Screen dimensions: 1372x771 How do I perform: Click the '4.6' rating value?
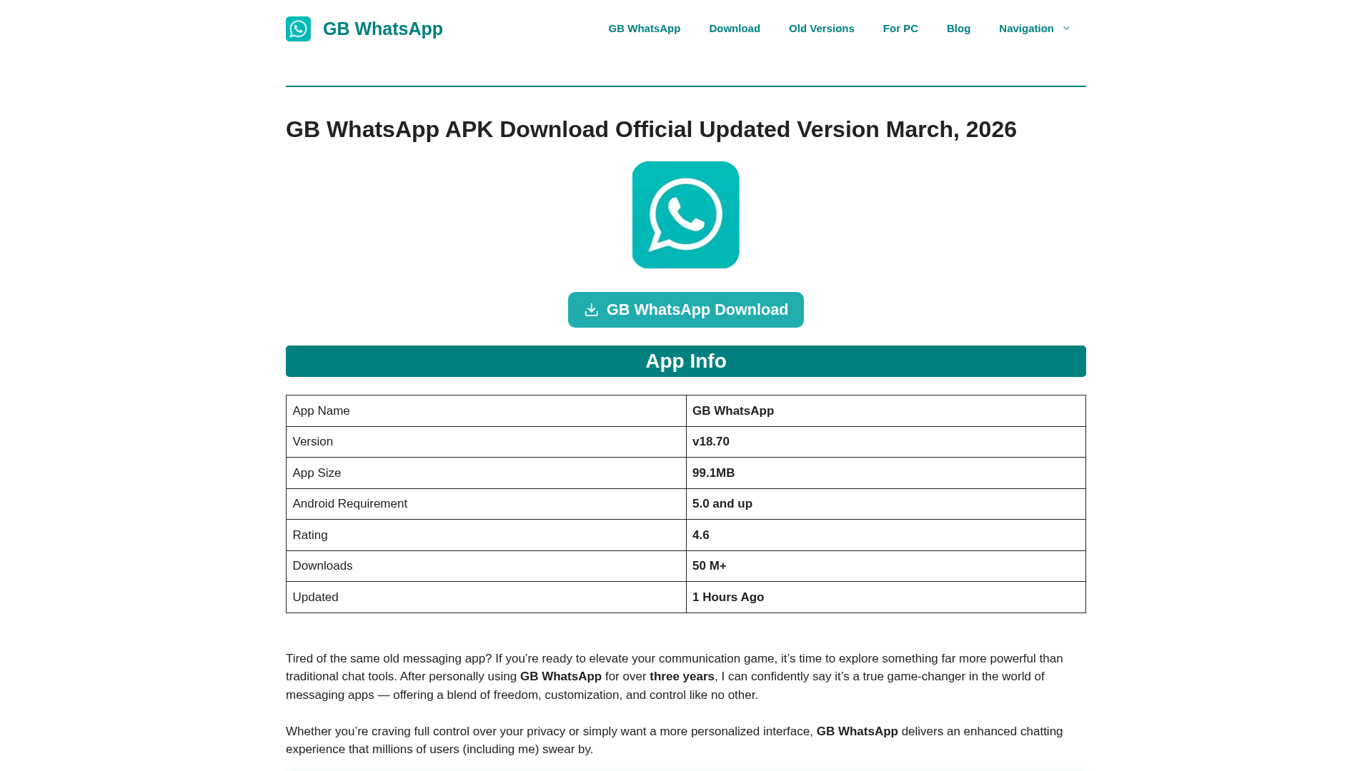pos(701,535)
